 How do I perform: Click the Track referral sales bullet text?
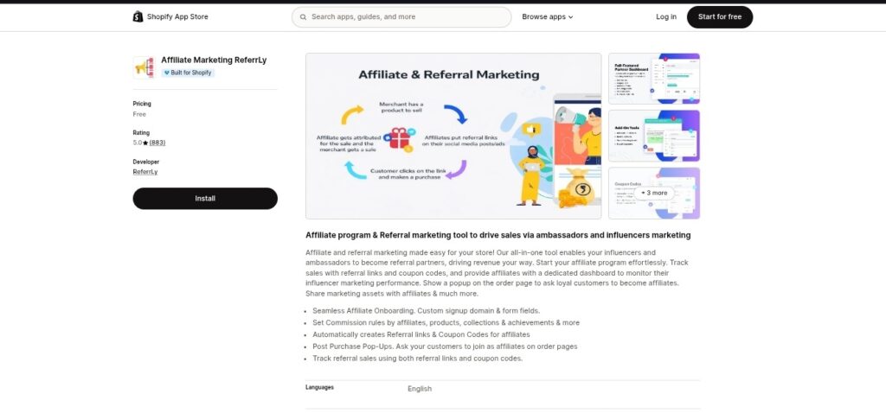click(x=418, y=359)
